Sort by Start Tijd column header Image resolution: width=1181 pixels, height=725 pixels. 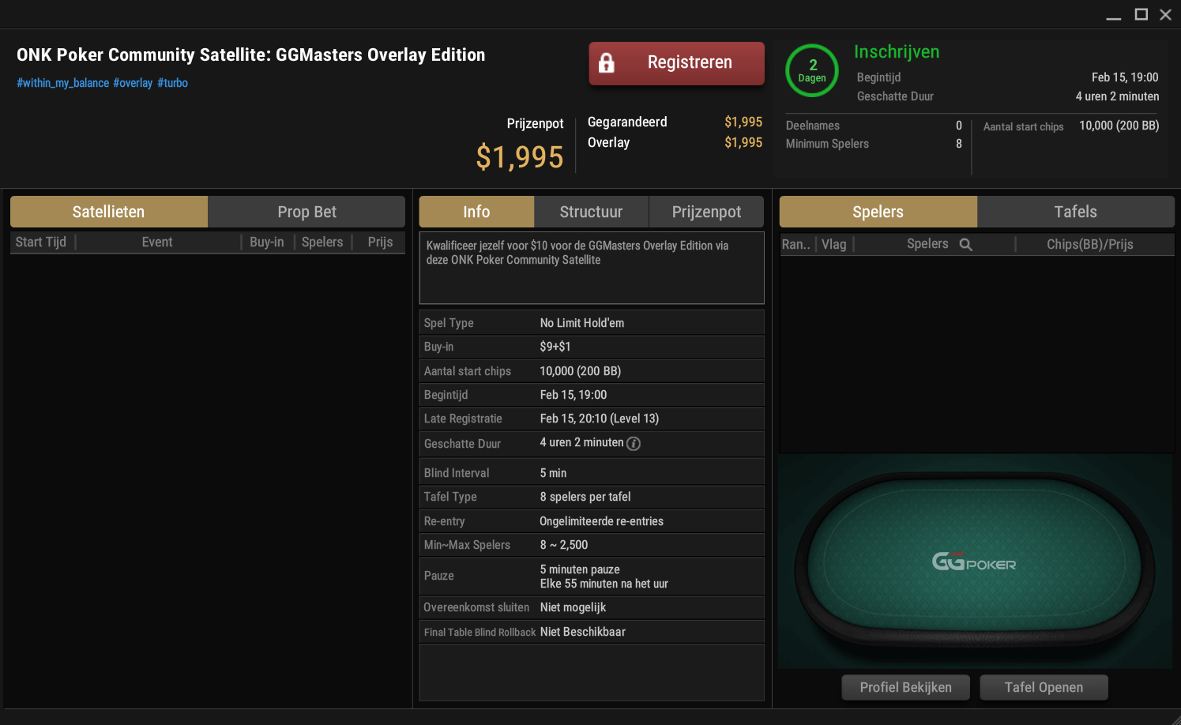click(x=41, y=242)
